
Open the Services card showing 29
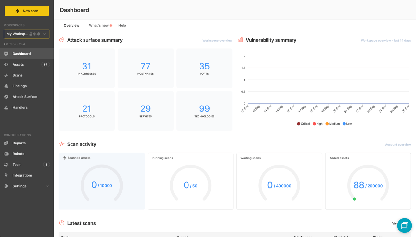pyautogui.click(x=146, y=111)
